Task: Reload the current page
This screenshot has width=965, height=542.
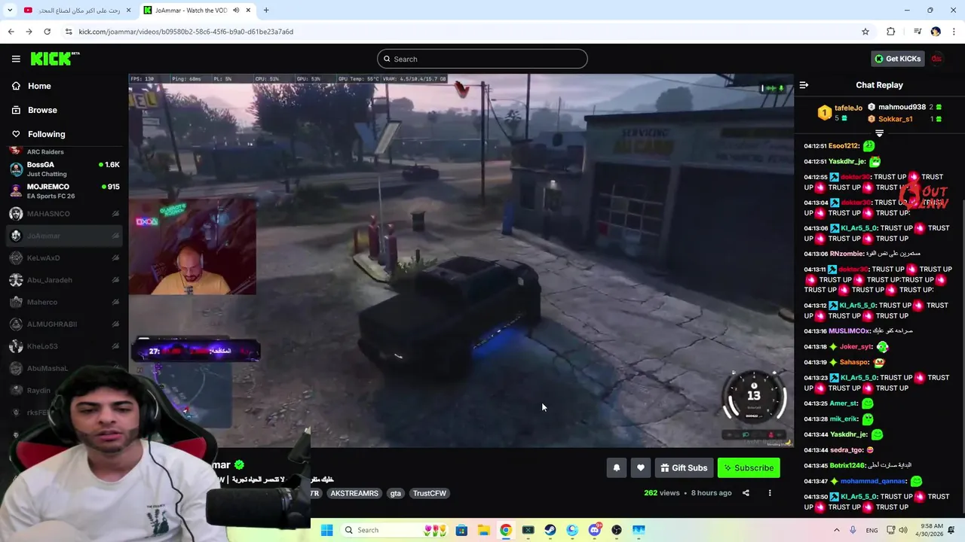Action: 47,32
